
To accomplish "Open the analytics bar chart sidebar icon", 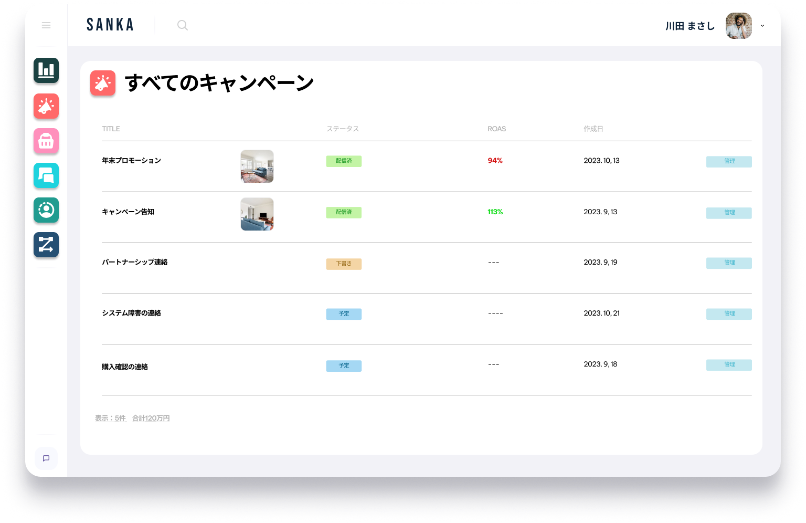I will point(46,70).
